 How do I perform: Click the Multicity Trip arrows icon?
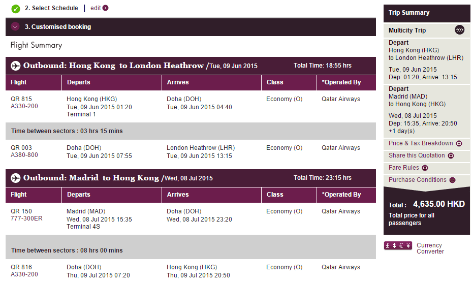click(x=459, y=30)
